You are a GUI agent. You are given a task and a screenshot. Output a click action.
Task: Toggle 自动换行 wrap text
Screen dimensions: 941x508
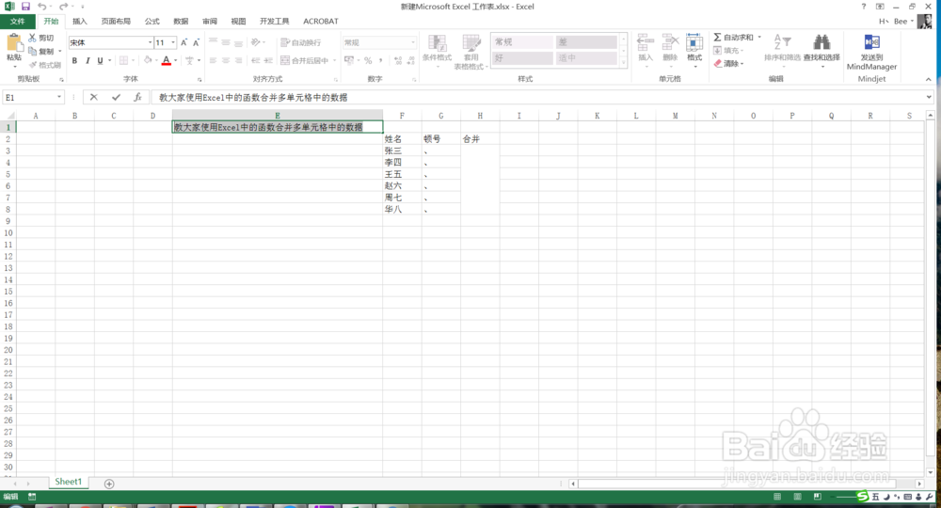click(301, 42)
